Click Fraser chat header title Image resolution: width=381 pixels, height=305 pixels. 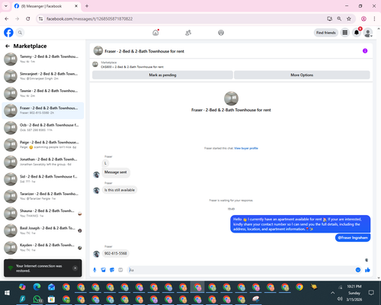coord(144,51)
